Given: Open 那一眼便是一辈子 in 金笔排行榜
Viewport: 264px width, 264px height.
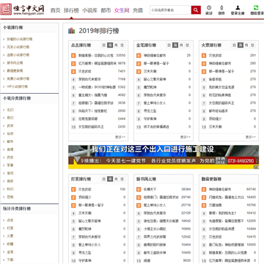Looking at the screenshot, I should coord(156,63).
